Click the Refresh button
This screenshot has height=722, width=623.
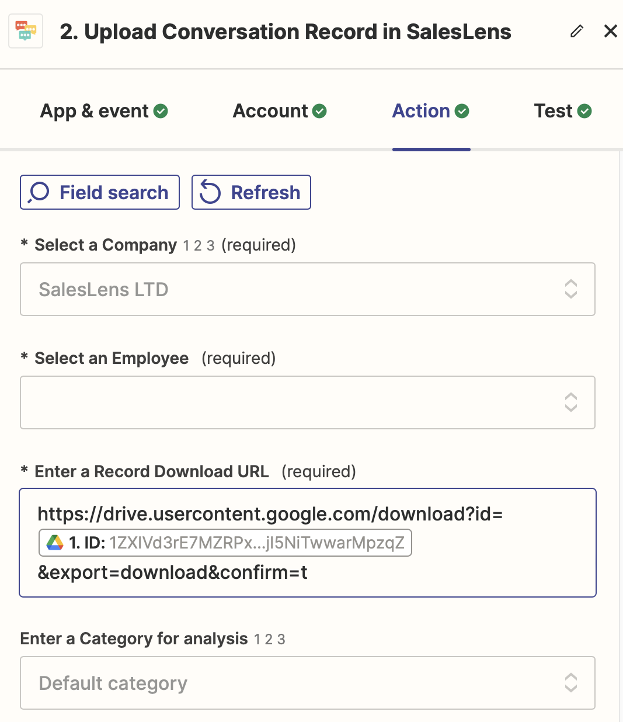251,192
